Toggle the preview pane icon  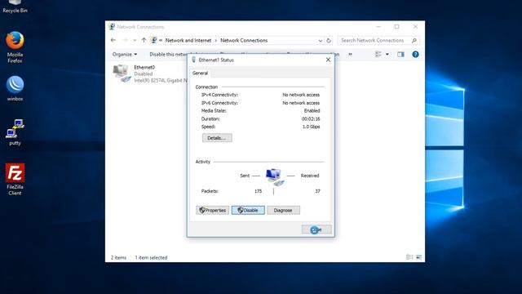[x=400, y=55]
